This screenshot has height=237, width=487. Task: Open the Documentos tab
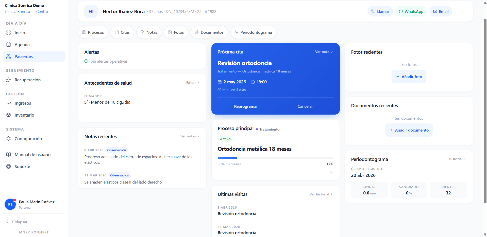209,32
